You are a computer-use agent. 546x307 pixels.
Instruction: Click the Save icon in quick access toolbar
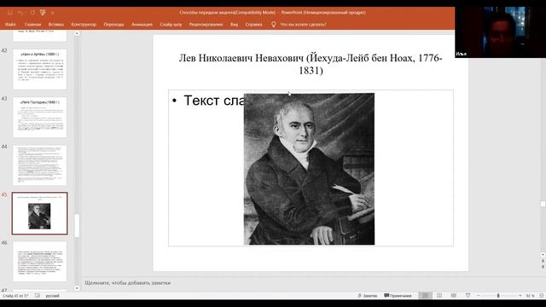pos(10,13)
